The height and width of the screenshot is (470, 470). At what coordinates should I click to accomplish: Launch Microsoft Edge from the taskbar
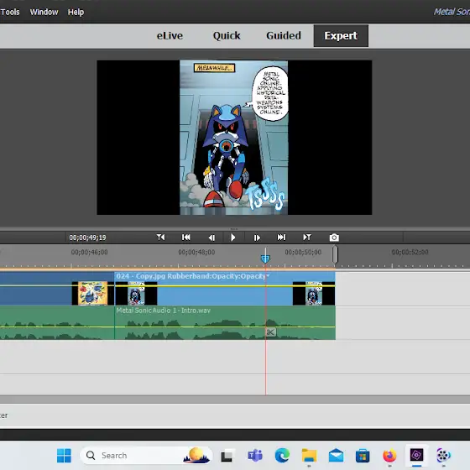(282, 456)
